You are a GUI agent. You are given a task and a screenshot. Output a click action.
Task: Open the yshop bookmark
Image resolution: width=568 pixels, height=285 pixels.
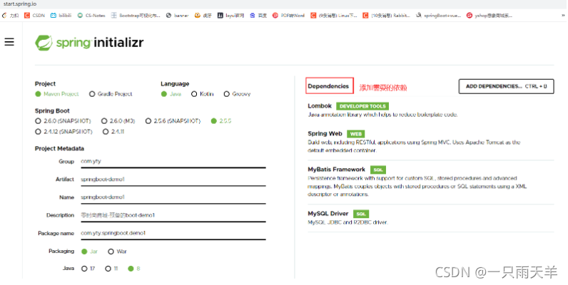coord(490,16)
